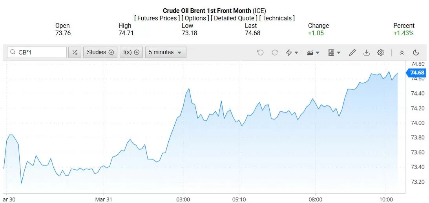Viewport: 429px width, 203px height.
Task: Open the Studies menu
Action: click(x=100, y=52)
